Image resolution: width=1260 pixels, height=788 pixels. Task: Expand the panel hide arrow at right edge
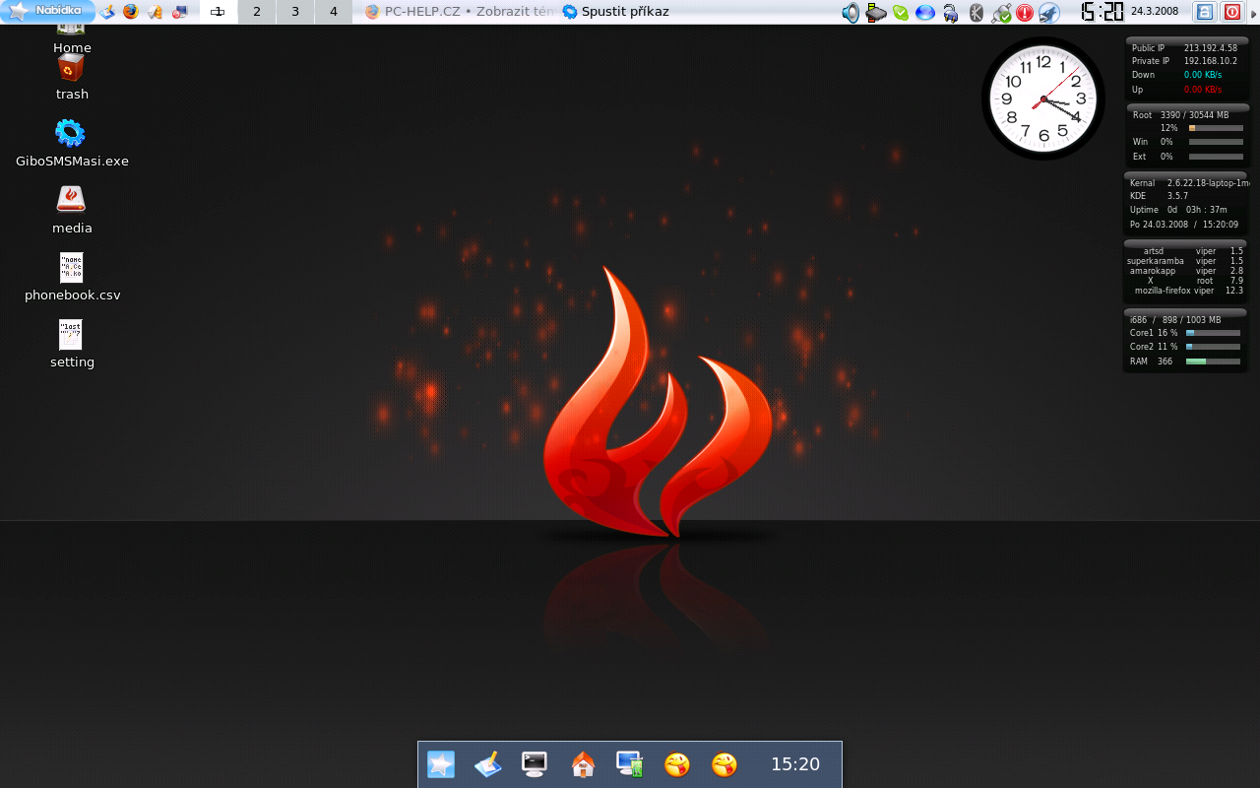click(x=1253, y=13)
